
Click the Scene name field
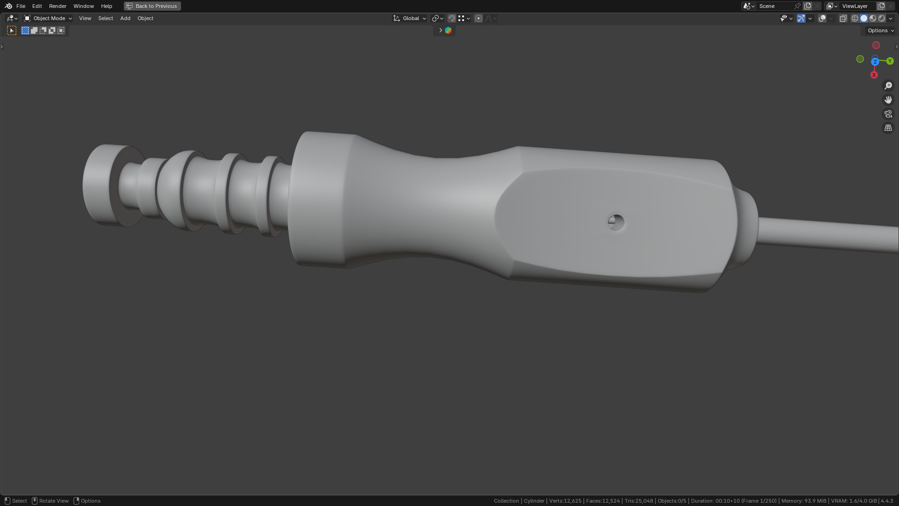[775, 6]
